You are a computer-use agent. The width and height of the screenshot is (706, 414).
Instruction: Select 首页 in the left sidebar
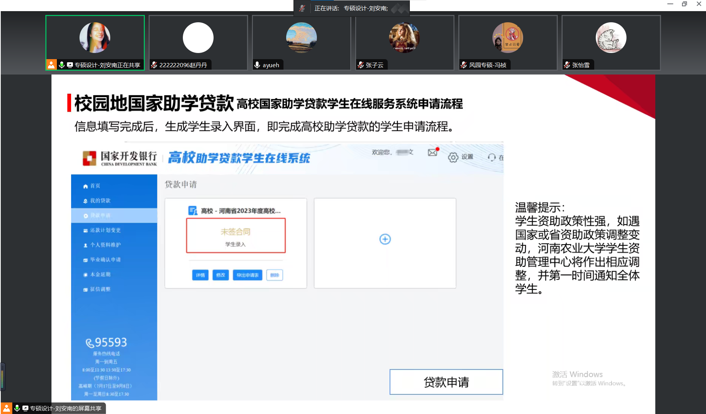coord(95,186)
